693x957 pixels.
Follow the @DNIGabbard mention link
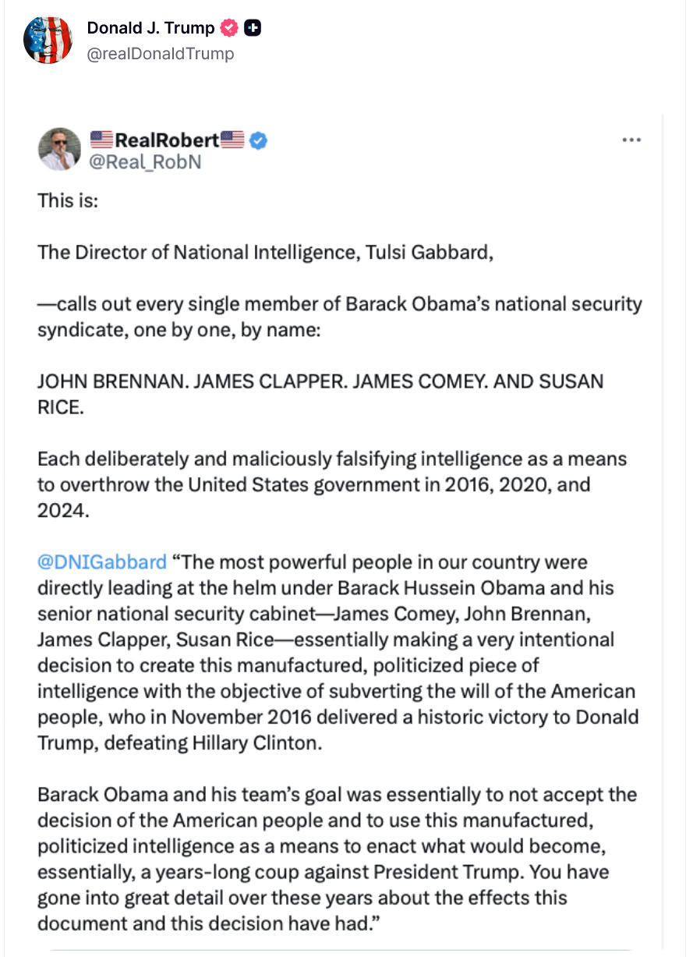(102, 562)
